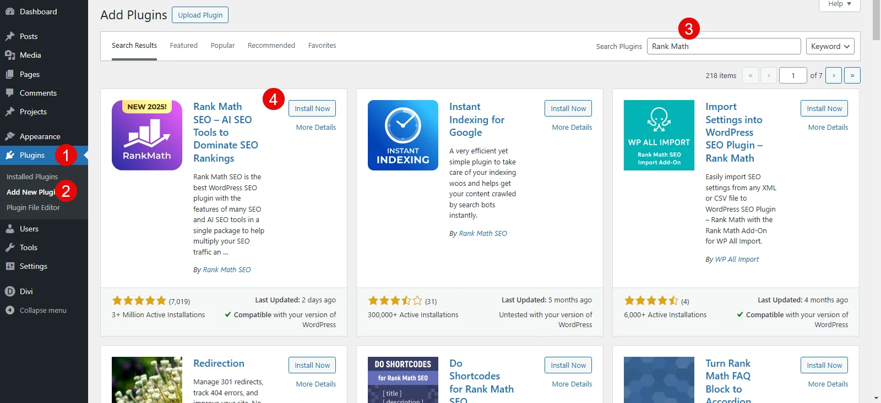Go to first page of results
The width and height of the screenshot is (881, 403).
pyautogui.click(x=750, y=75)
